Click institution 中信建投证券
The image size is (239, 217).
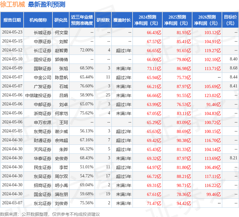tap(38, 95)
